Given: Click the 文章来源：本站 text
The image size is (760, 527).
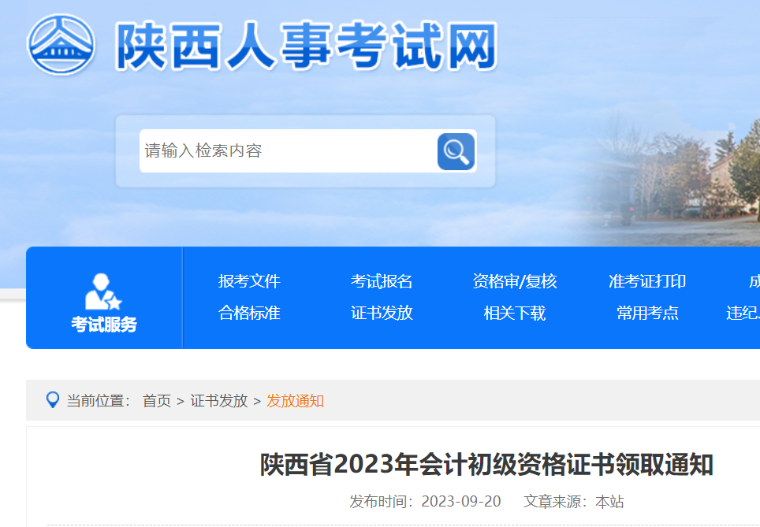Looking at the screenshot, I should (573, 501).
